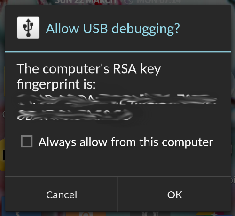235x216 pixels.
Task: Click the 'fingerprint is:' text line
Action: click(56, 84)
